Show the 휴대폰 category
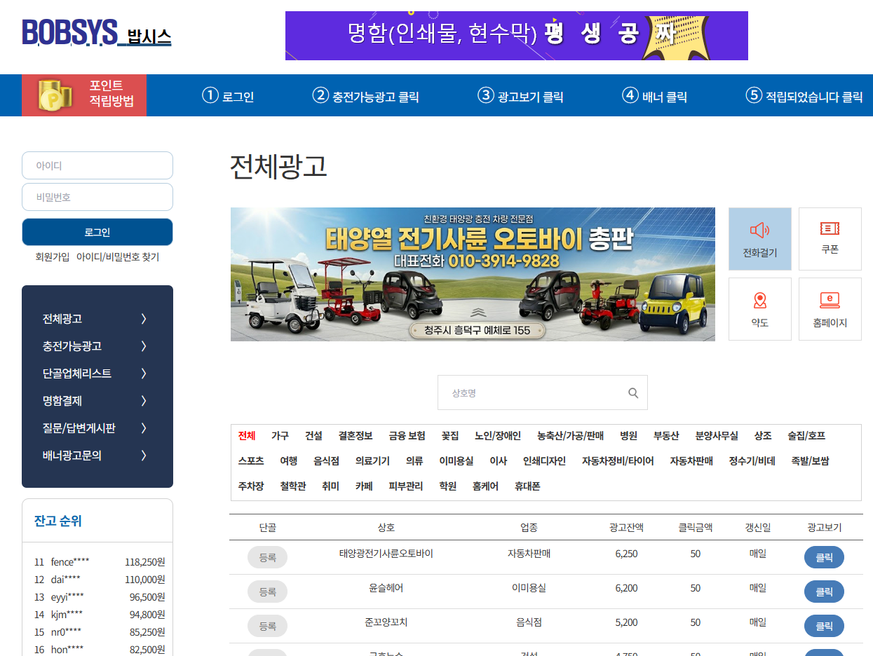This screenshot has width=873, height=656. click(x=527, y=486)
